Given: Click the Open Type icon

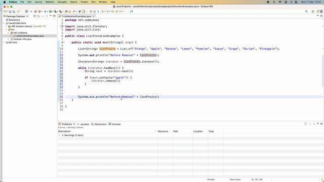Looking at the screenshot, I should click(66, 12).
